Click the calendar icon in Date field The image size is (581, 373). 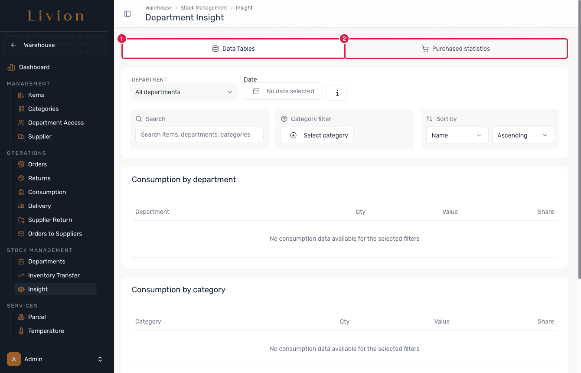point(256,91)
